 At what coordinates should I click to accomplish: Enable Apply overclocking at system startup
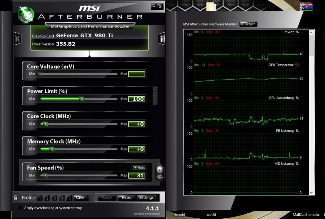(x=20, y=208)
